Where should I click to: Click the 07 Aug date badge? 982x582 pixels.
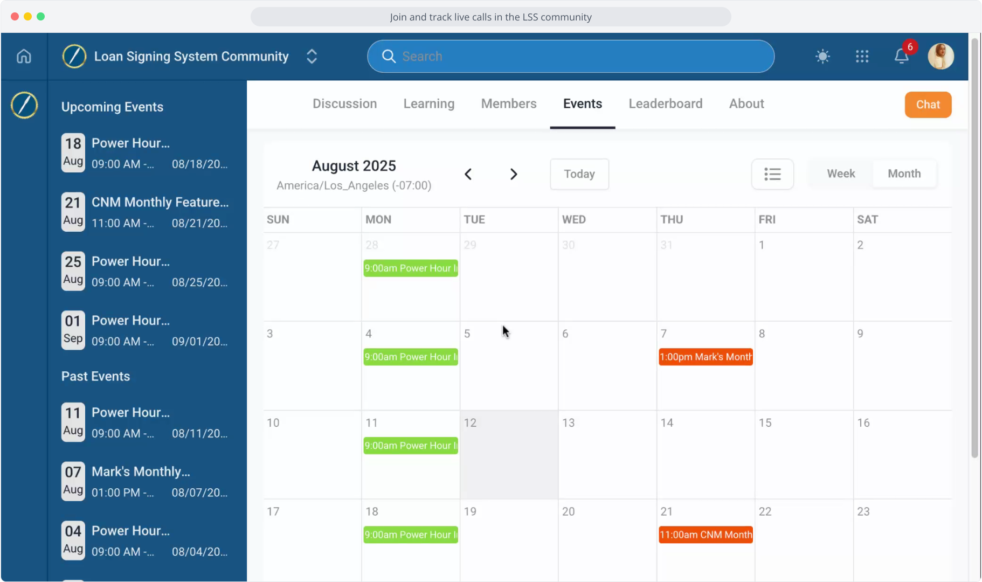pyautogui.click(x=73, y=481)
